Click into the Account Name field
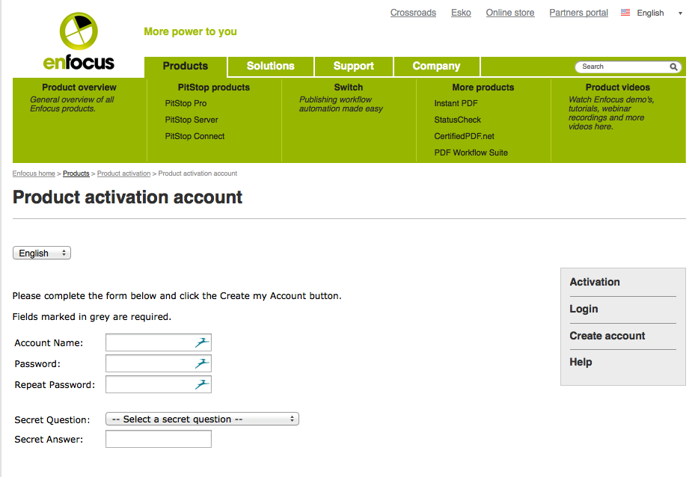The width and height of the screenshot is (695, 477). coord(159,342)
